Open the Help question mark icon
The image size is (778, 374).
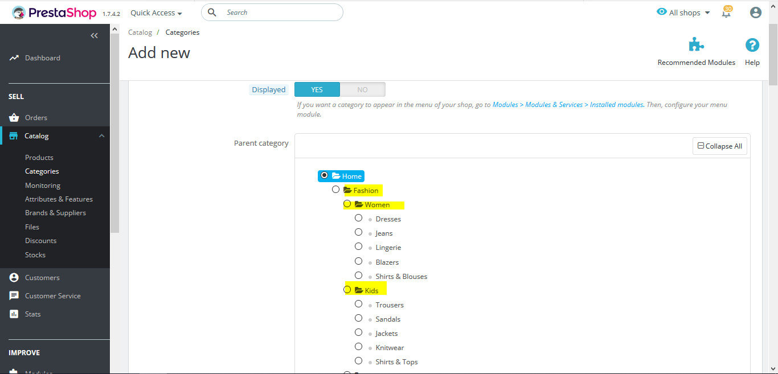(752, 44)
